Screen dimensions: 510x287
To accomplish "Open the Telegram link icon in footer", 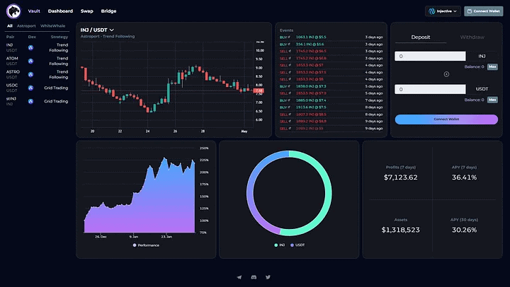I will [239, 277].
